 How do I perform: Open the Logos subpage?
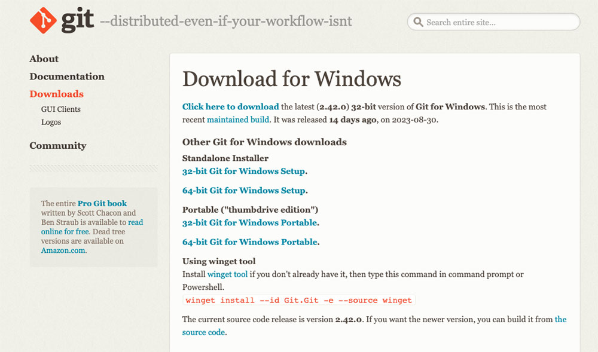(51, 123)
